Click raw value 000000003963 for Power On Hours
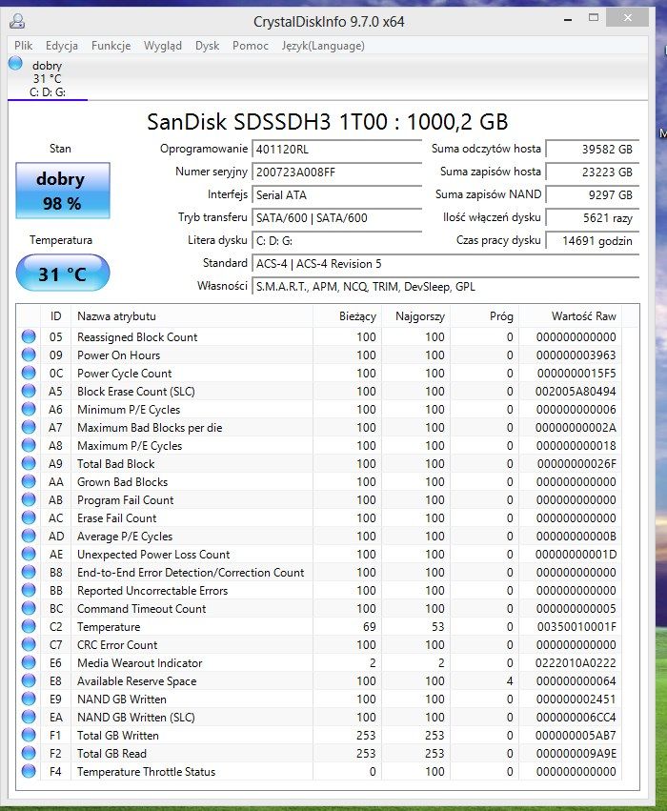Screen dimensions: 667x811 [576, 355]
